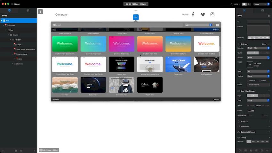Click the Twitter icon in the nav bar
This screenshot has width=272, height=153.
point(203,14)
